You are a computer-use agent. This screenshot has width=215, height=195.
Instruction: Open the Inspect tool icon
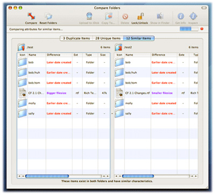pyautogui.click(x=193, y=16)
